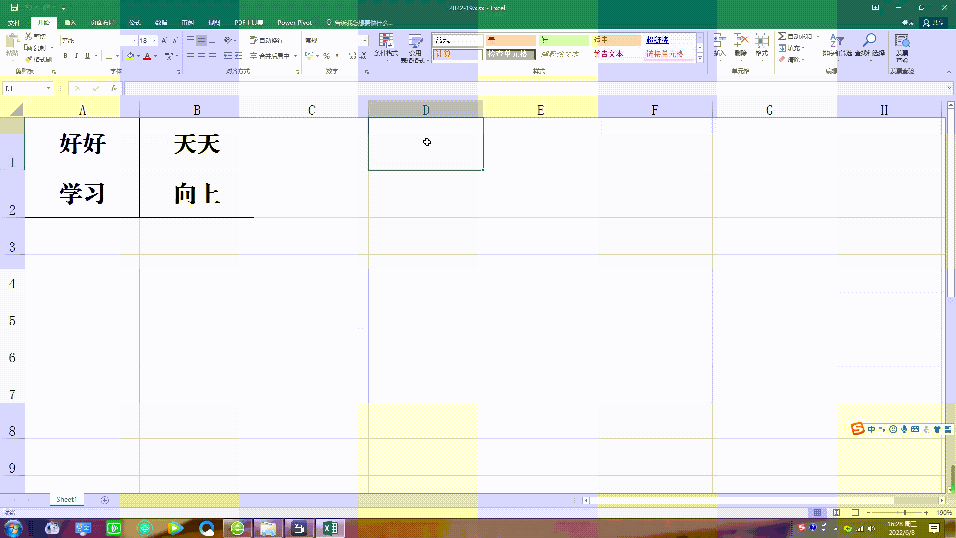The width and height of the screenshot is (956, 538).
Task: Click the increase indent icon
Action: click(x=239, y=56)
